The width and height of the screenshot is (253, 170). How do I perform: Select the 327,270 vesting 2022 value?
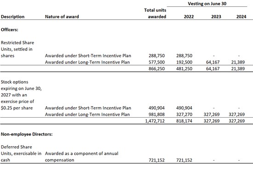pos(184,114)
